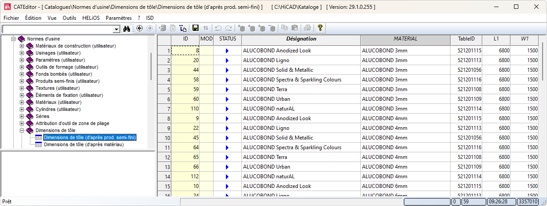
Task: Click status bar time 09:26:28
Action: 501,202
